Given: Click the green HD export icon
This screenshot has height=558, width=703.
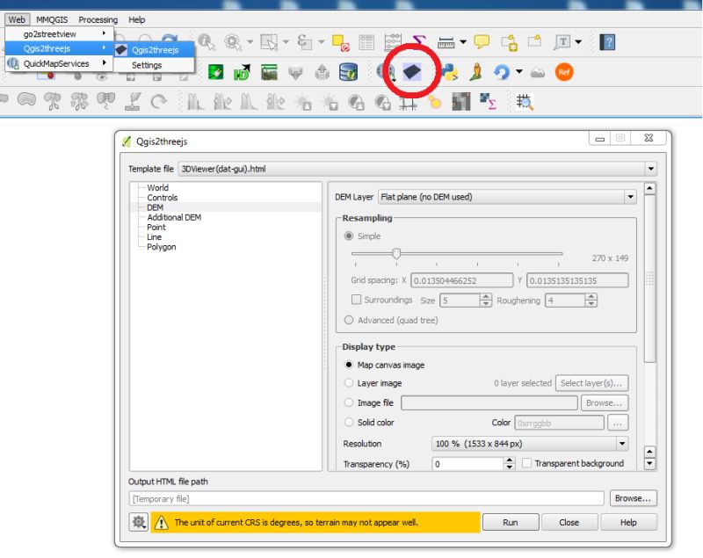Looking at the screenshot, I should pos(243,72).
